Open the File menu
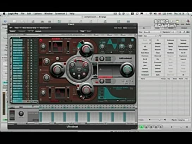The width and height of the screenshot is (192, 144). coord(23,14)
